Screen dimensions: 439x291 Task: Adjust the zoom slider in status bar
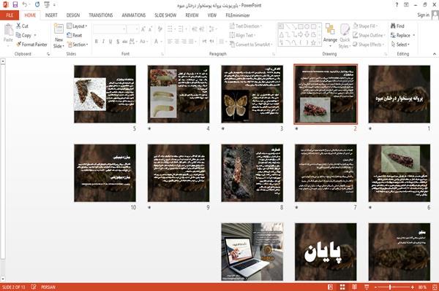390,287
